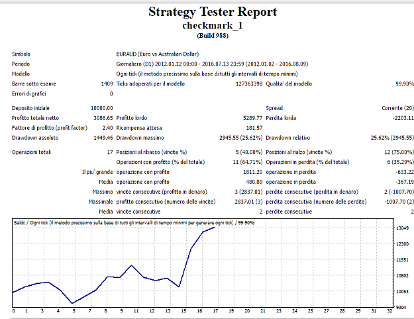Image resolution: width=414 pixels, height=319 pixels.
Task: Click average loss trade value '-367.19'
Action: point(405,182)
